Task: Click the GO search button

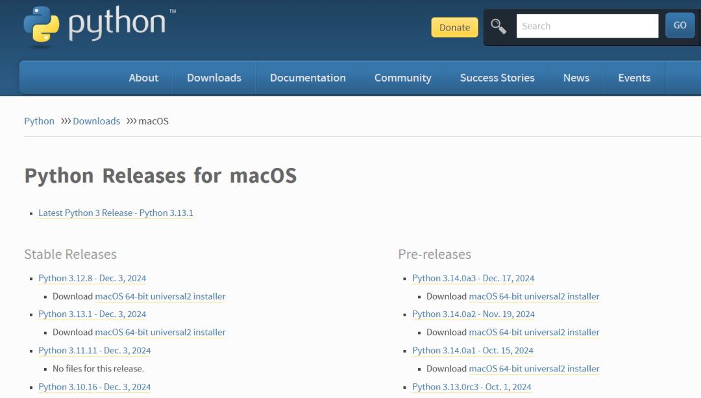Action: [680, 25]
